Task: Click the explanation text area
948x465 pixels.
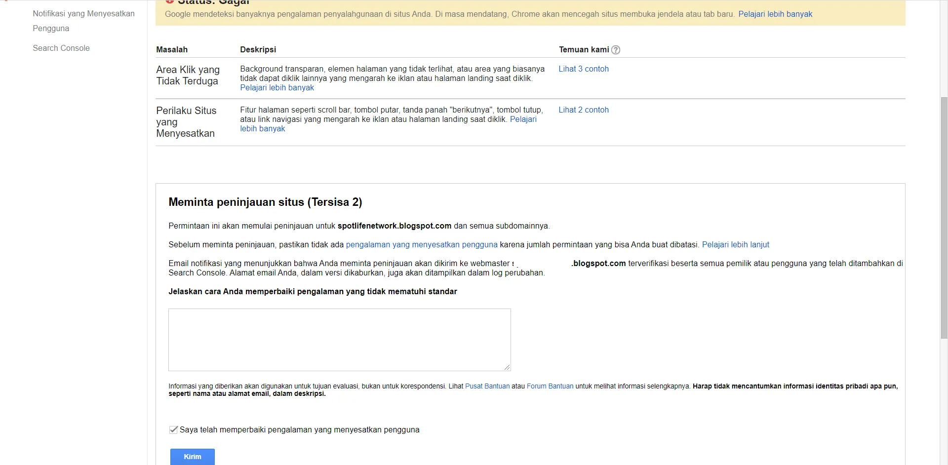Action: click(340, 340)
